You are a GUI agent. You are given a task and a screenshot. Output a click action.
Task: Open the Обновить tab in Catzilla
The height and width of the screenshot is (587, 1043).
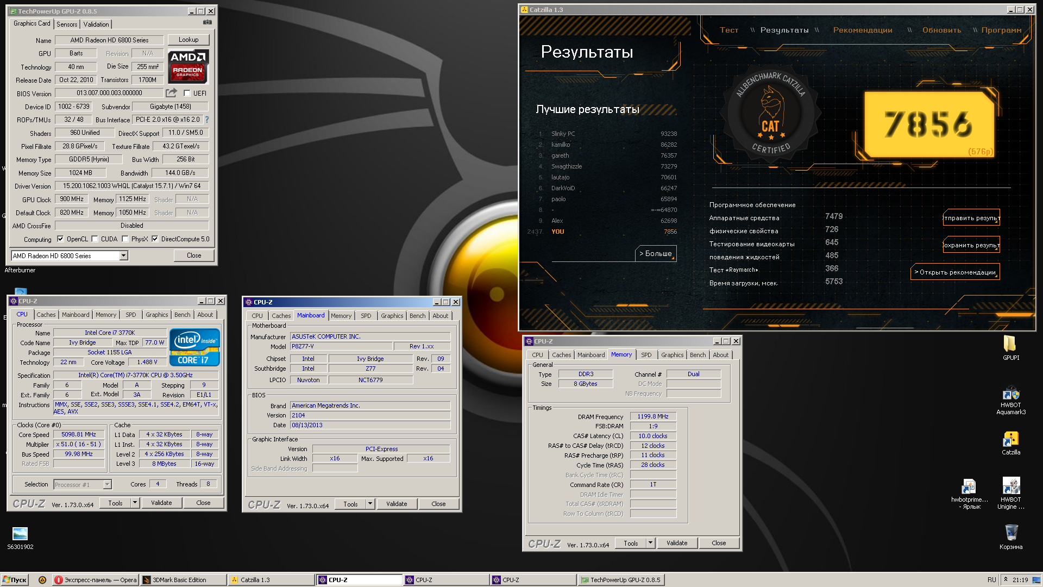941,30
